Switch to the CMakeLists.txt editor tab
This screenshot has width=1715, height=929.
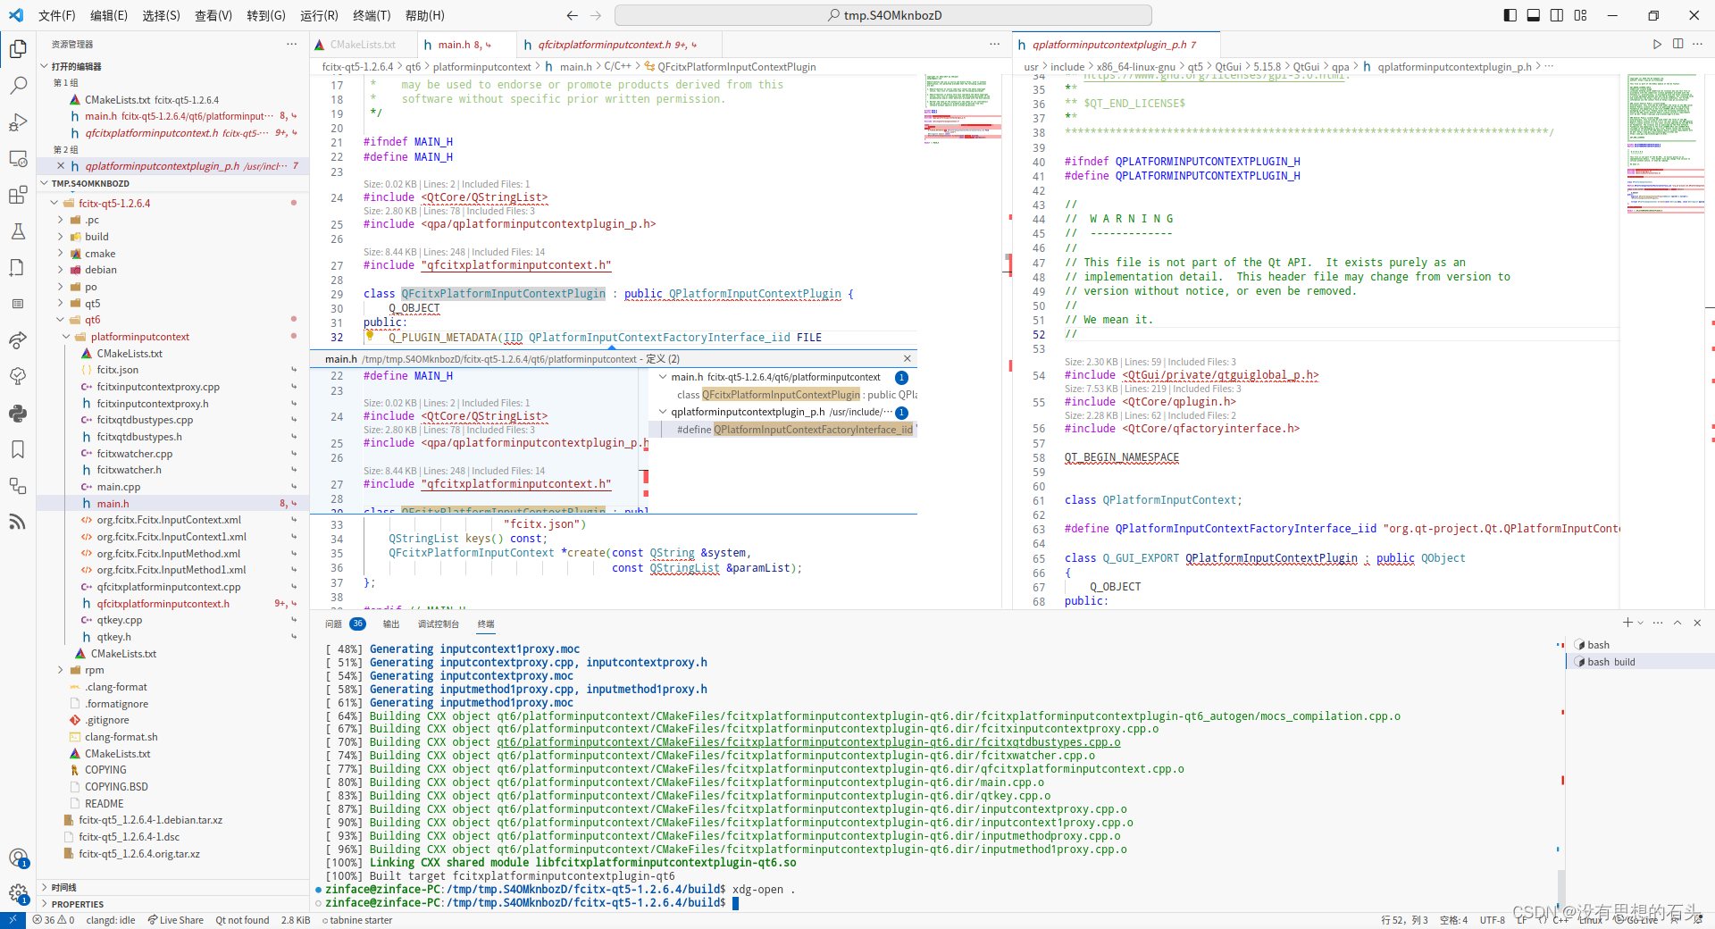click(x=363, y=44)
